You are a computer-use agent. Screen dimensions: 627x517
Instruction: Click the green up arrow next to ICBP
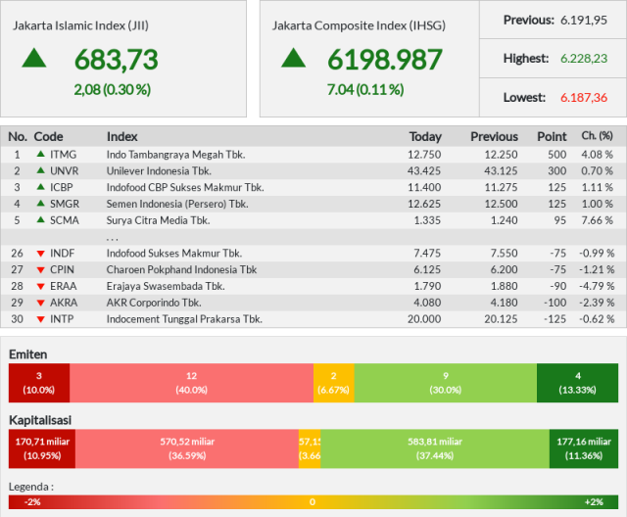coord(40,187)
